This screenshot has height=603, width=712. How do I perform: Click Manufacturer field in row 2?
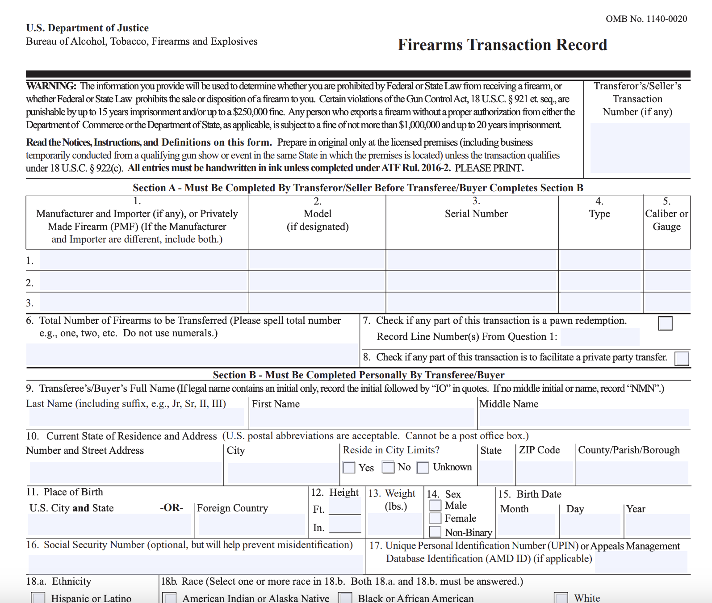[144, 281]
